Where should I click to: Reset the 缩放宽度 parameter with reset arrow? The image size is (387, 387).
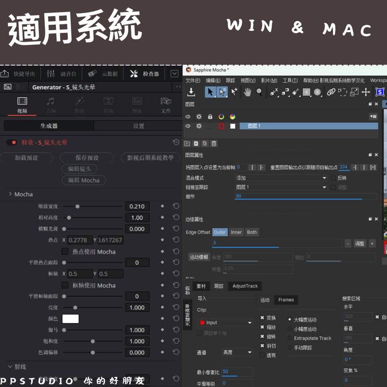coord(176,206)
